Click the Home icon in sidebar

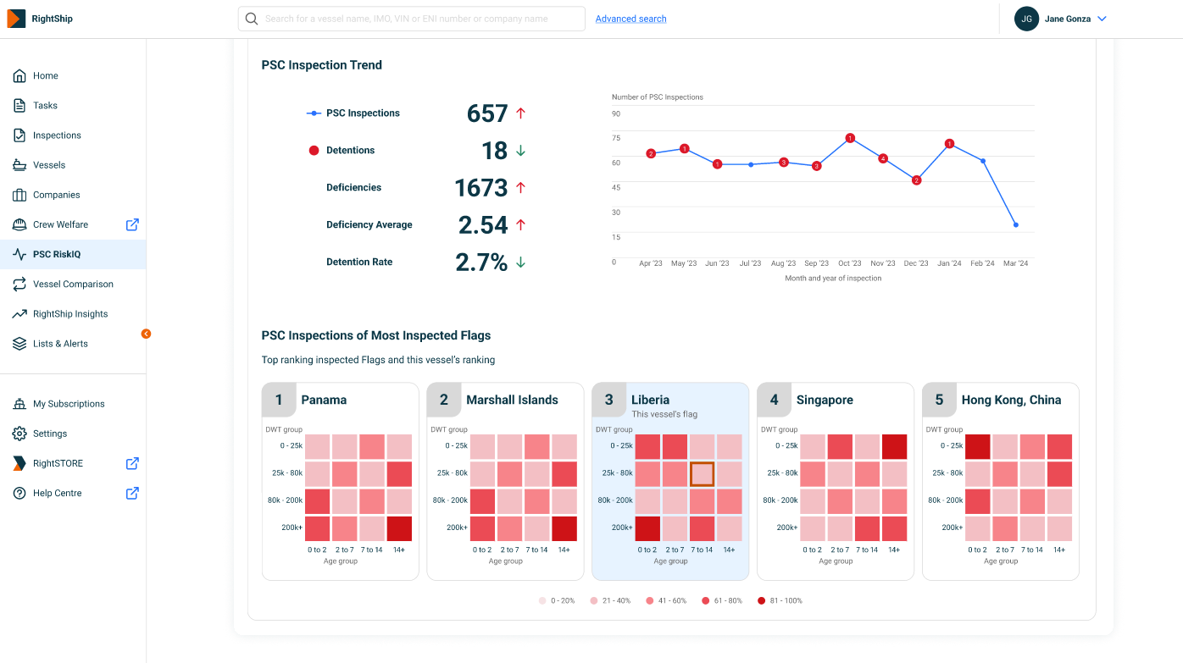pos(19,76)
